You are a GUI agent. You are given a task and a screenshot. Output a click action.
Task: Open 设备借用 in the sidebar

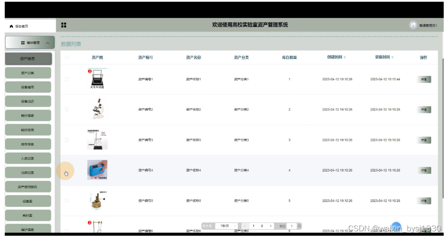(x=28, y=87)
